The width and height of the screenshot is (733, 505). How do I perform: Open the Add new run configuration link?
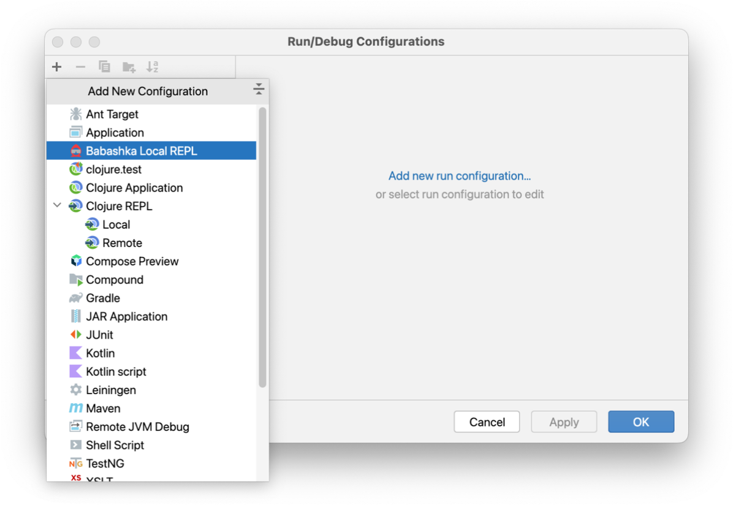pyautogui.click(x=460, y=176)
